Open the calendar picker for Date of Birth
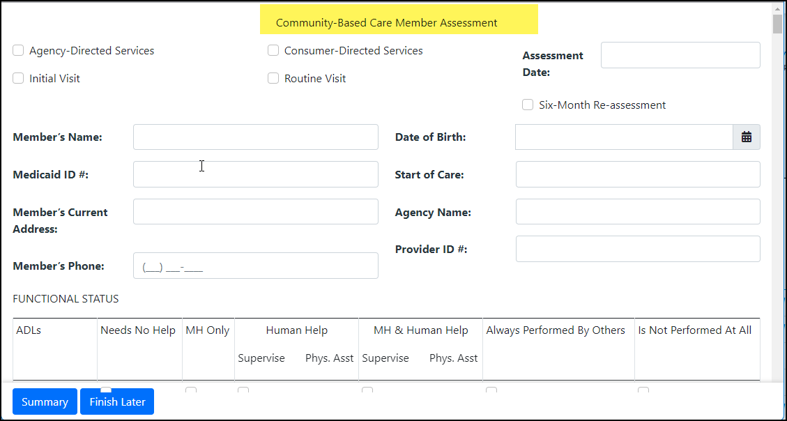The image size is (787, 421). (x=746, y=137)
